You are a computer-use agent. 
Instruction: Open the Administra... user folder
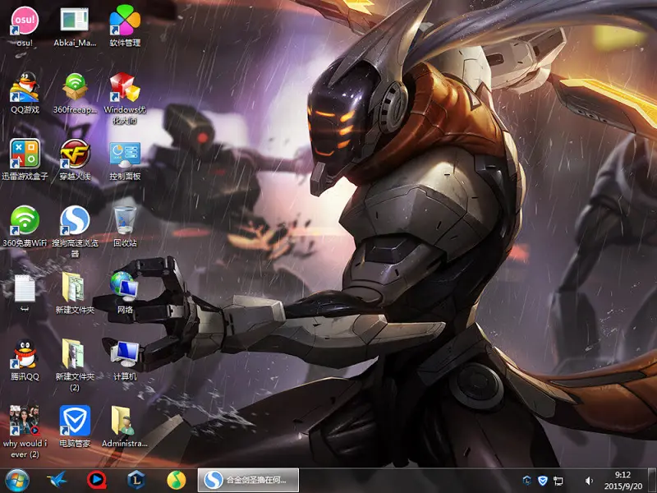point(125,426)
